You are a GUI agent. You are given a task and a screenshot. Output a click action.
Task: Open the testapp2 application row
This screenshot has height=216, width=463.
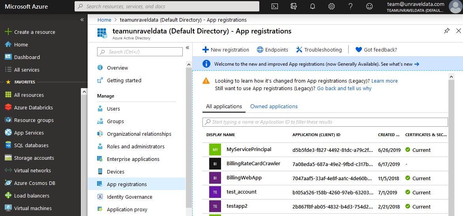point(325,206)
